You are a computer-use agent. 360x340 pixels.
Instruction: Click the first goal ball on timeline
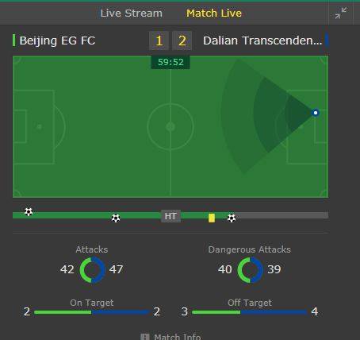coord(29,212)
